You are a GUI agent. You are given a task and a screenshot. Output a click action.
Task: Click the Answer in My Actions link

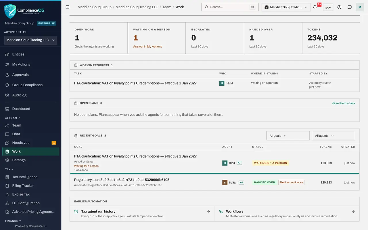click(x=147, y=47)
